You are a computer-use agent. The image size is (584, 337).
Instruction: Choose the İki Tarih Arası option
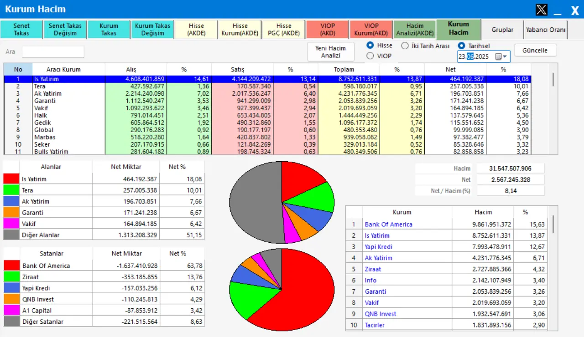click(x=405, y=46)
